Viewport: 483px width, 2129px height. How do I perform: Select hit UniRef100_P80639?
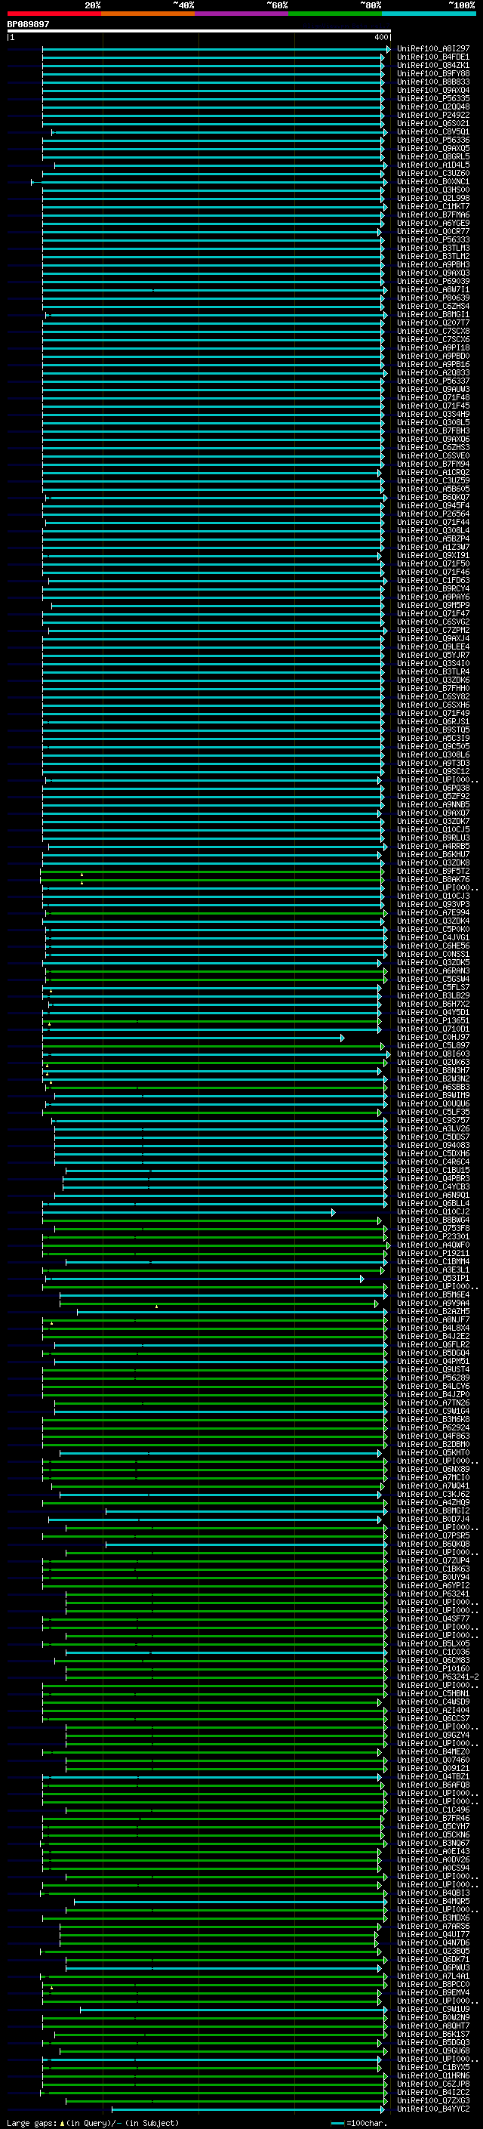coord(432,298)
